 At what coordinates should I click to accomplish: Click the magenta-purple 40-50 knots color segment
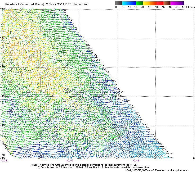tap(177, 3)
